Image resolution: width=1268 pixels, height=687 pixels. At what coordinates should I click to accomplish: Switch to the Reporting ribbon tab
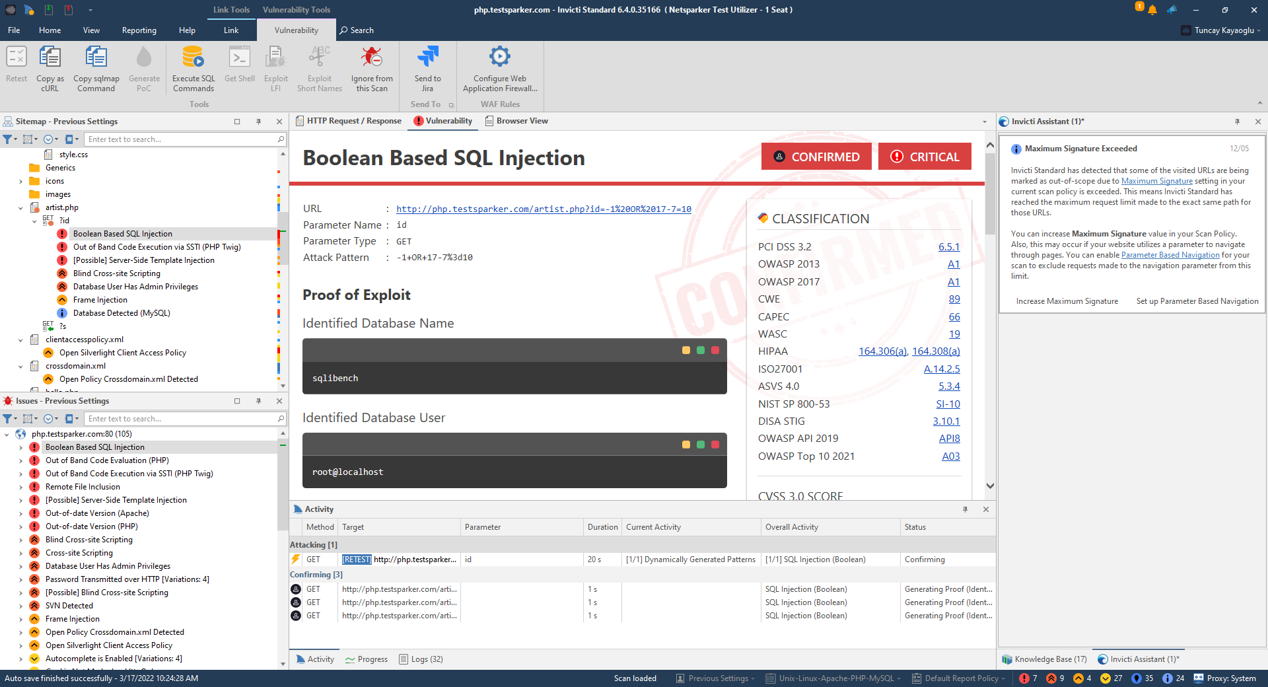tap(139, 30)
